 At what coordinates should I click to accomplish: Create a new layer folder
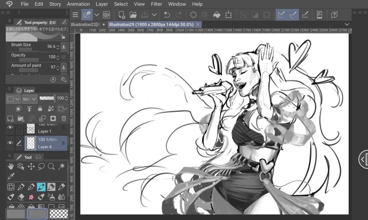(21, 119)
